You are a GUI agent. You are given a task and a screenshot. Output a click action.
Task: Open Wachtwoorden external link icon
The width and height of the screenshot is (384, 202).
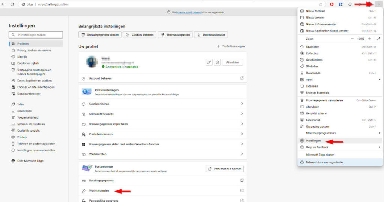(x=242, y=190)
